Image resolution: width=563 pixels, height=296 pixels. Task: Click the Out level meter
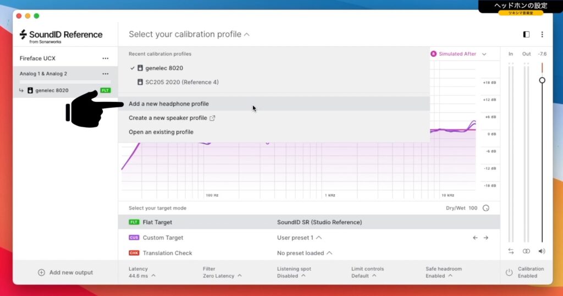526,152
